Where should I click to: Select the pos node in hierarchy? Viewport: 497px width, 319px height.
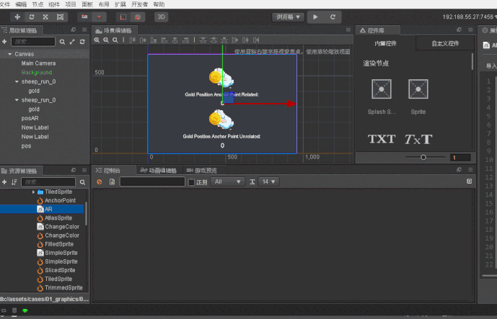[26, 146]
